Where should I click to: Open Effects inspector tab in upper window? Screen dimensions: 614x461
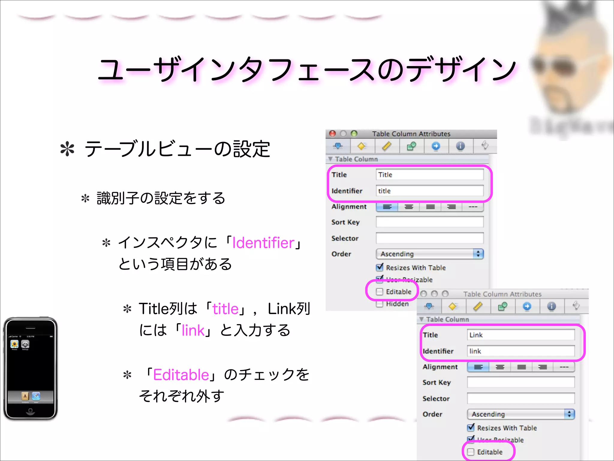click(x=362, y=146)
